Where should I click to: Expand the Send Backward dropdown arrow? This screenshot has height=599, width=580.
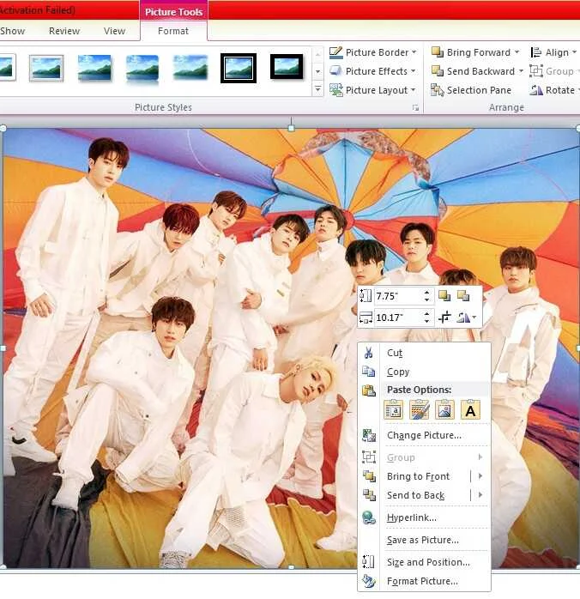click(521, 71)
